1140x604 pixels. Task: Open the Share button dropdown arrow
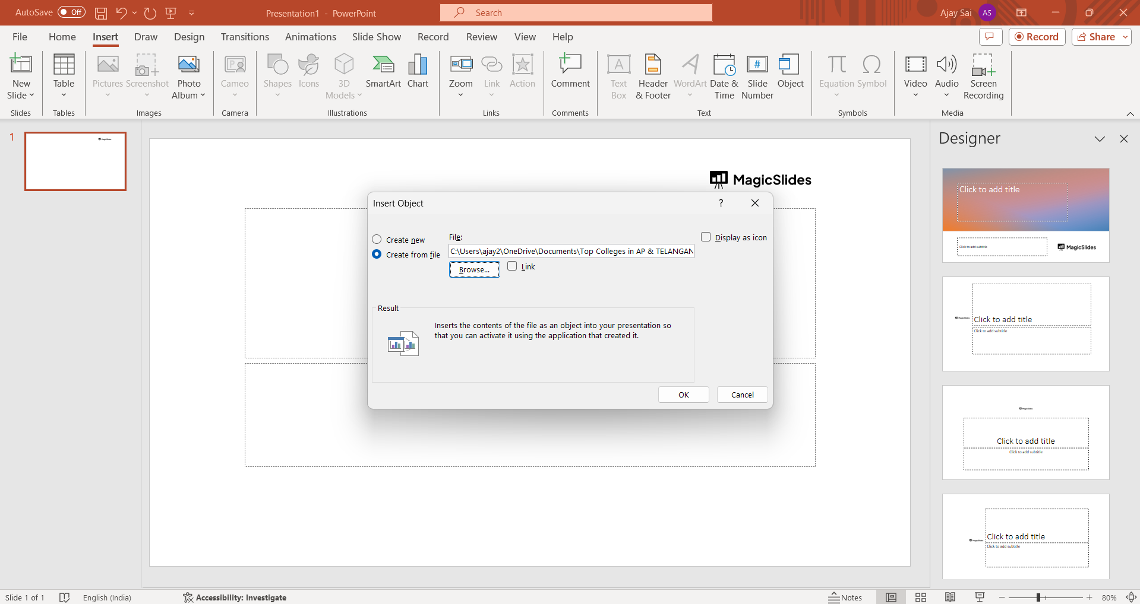point(1125,37)
